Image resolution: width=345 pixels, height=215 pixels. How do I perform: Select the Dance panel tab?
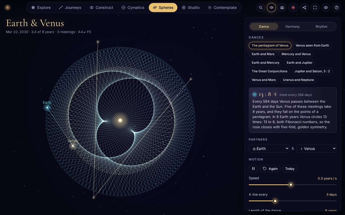(264, 26)
